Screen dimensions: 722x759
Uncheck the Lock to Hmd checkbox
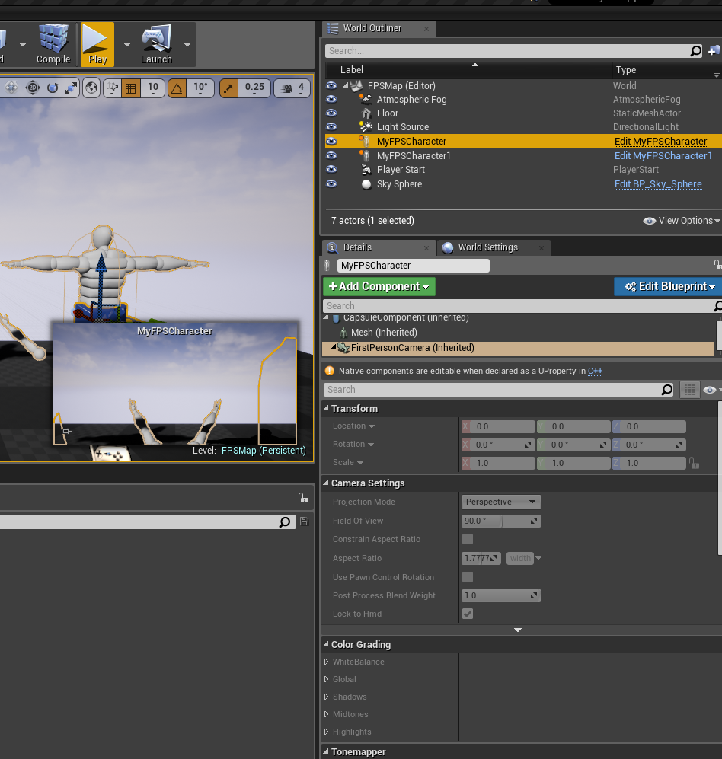coord(468,614)
